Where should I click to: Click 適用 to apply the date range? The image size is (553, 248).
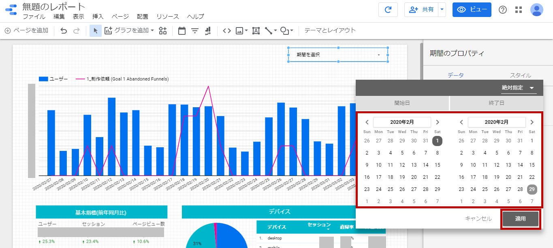point(521,219)
